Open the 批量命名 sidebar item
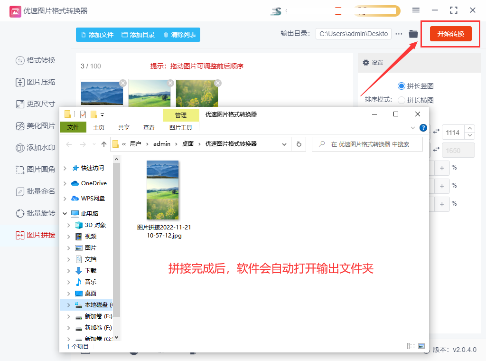 click(x=35, y=191)
